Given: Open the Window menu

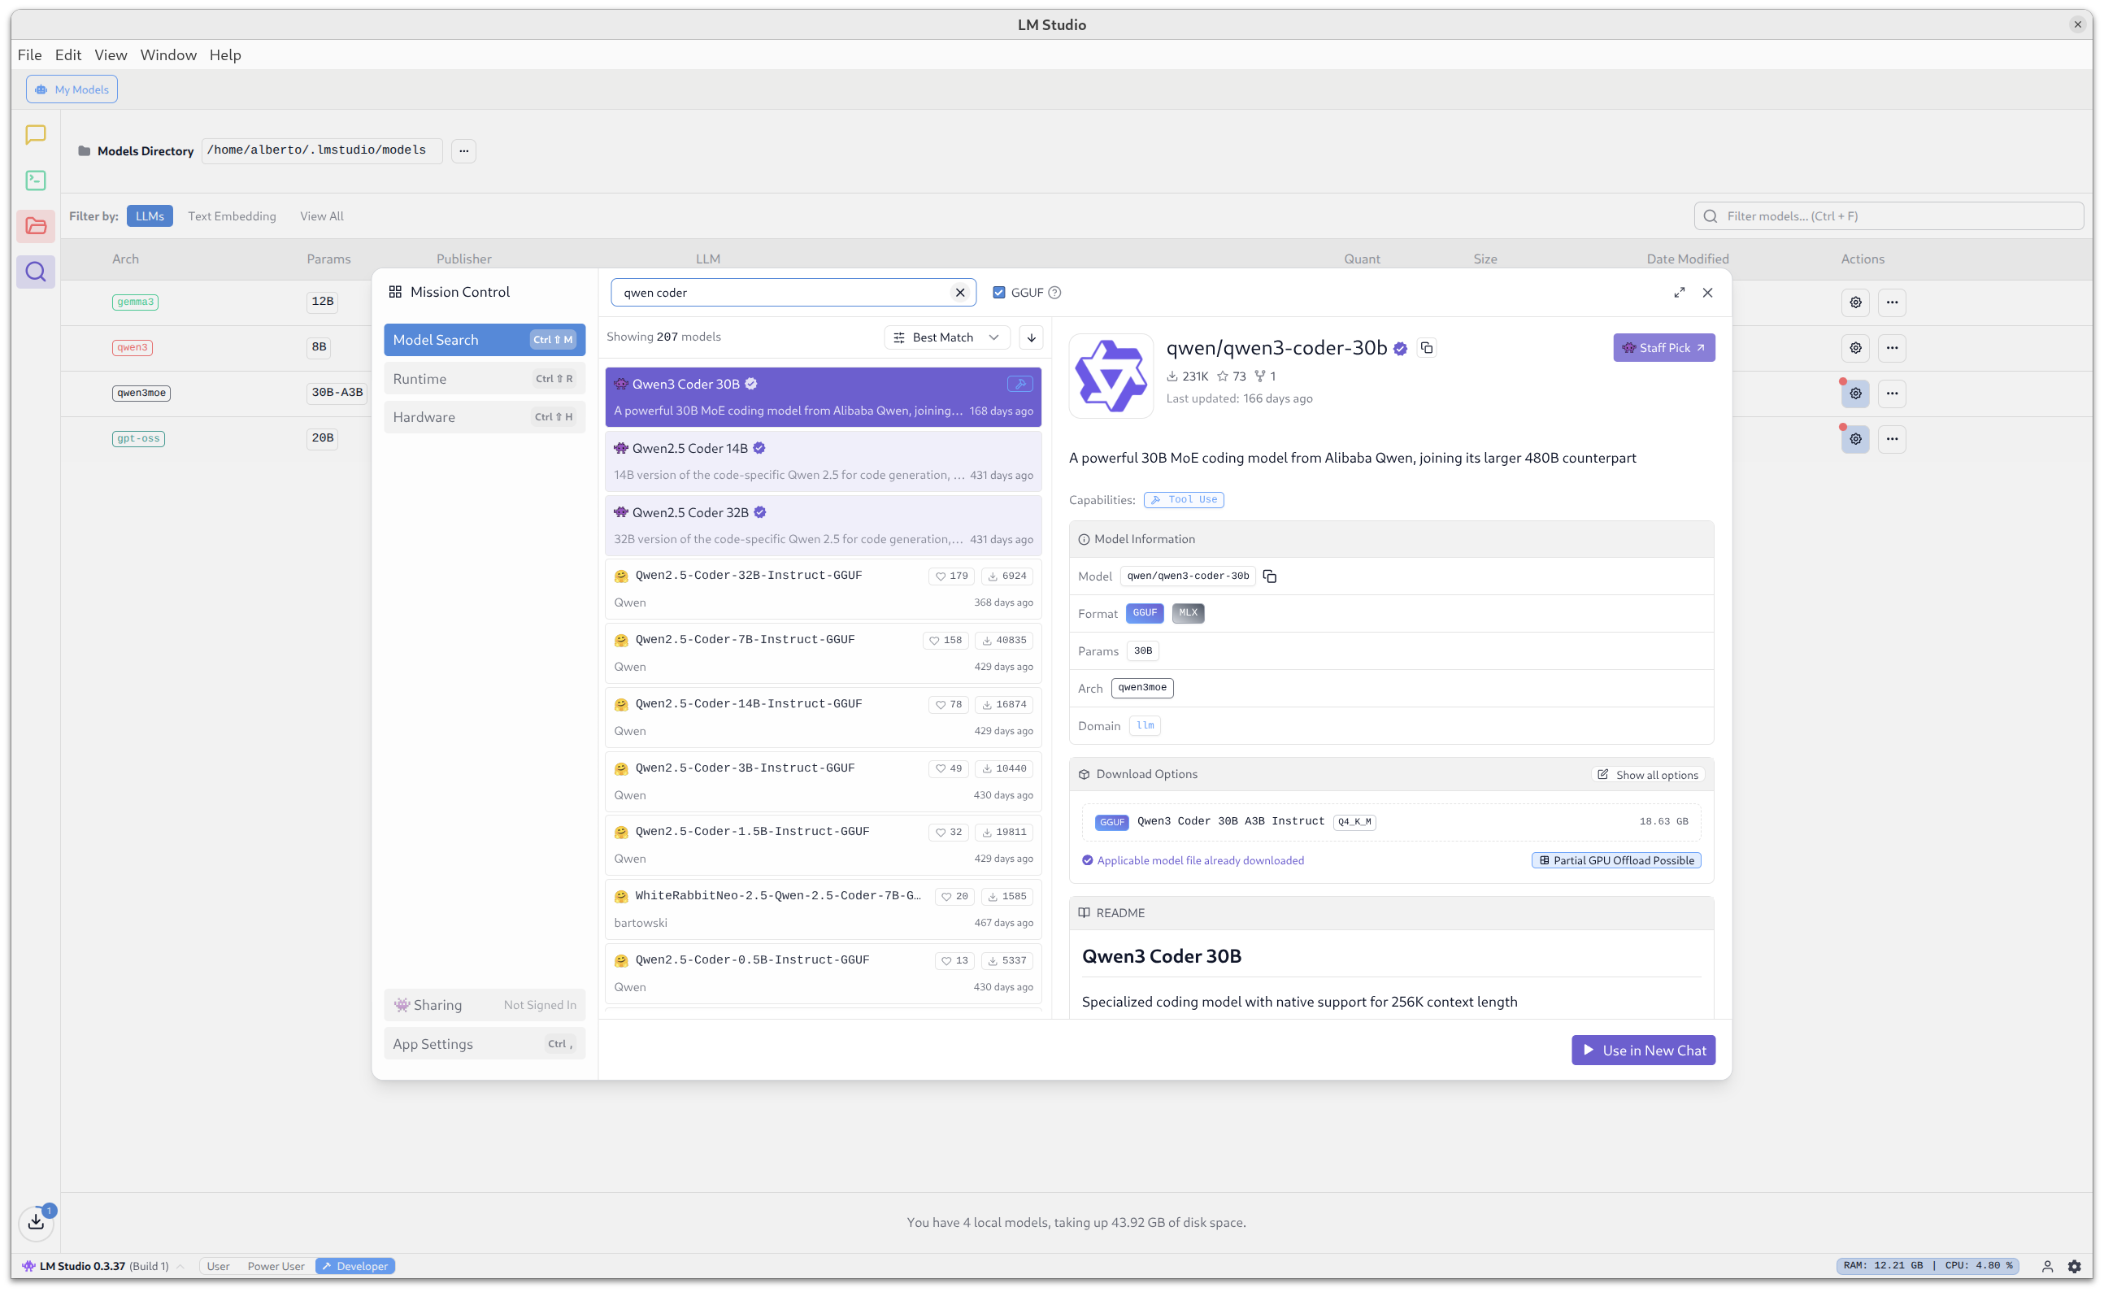Looking at the screenshot, I should tap(168, 54).
